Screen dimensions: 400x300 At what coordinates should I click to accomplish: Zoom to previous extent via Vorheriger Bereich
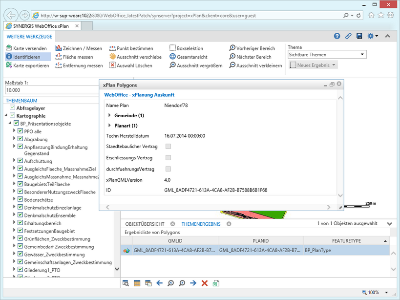(256, 47)
